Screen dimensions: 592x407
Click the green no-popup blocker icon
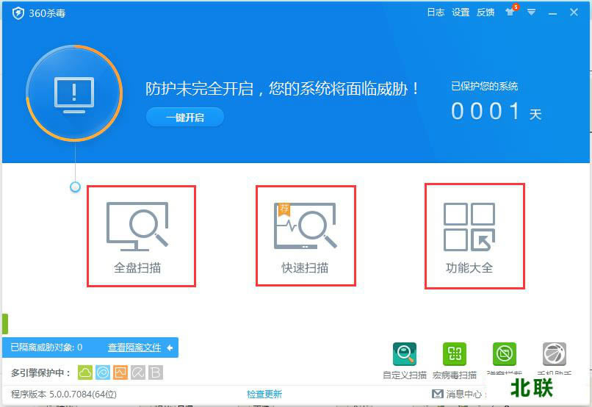point(505,354)
